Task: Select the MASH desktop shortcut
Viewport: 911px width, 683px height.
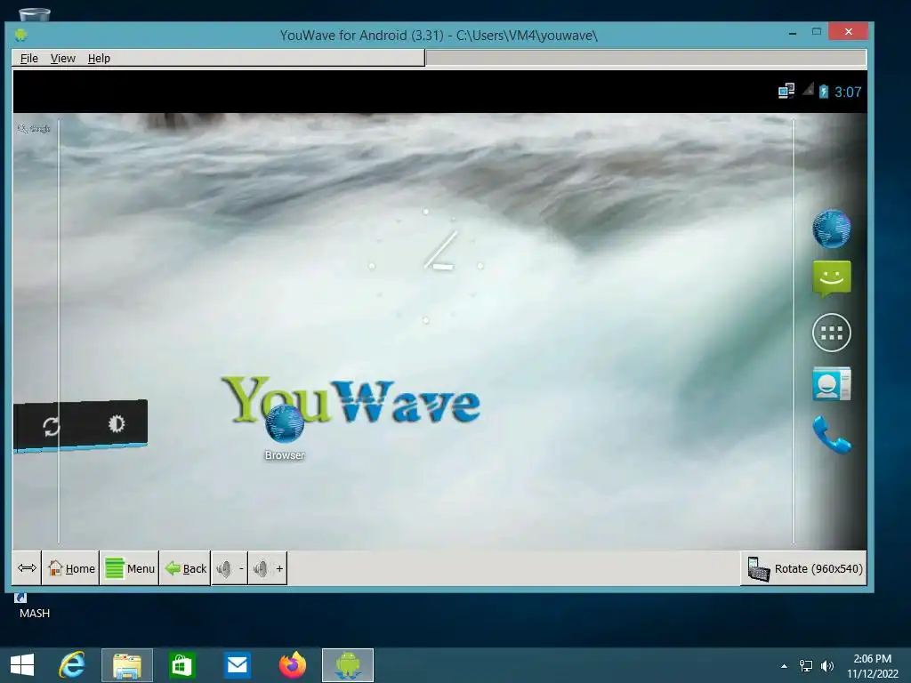Action: click(35, 606)
